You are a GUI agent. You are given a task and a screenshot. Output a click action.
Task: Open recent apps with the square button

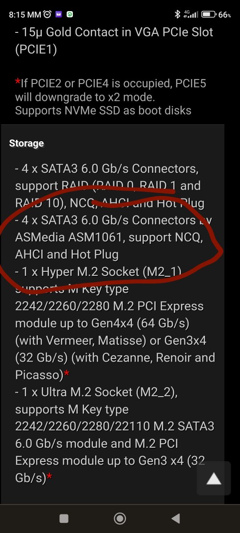pos(64,518)
